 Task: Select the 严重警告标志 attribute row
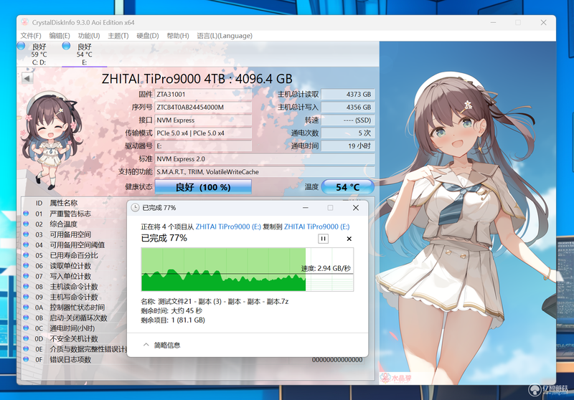coord(75,214)
